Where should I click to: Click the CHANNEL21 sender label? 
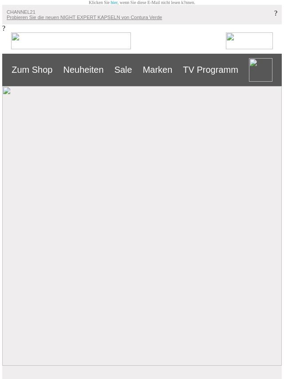click(x=21, y=12)
